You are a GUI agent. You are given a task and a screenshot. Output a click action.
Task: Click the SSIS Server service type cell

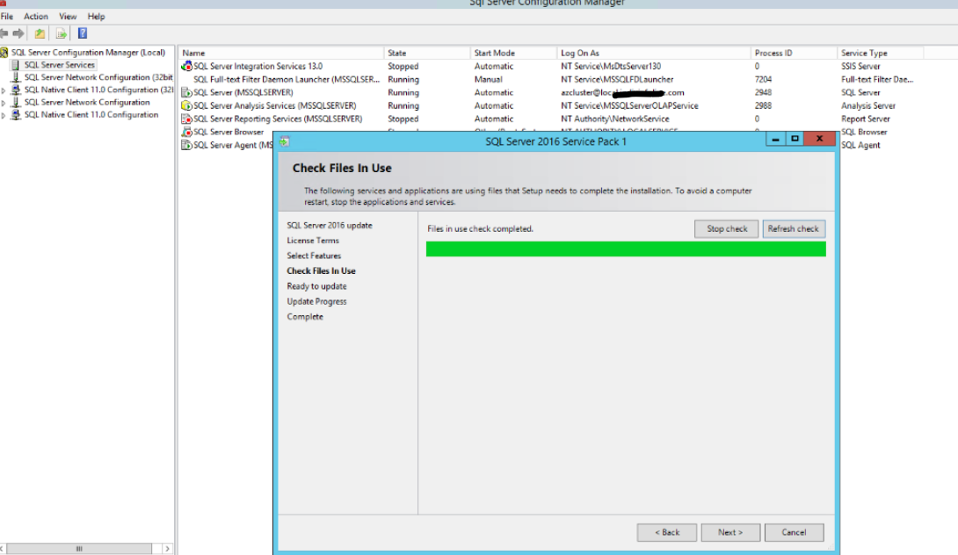860,66
